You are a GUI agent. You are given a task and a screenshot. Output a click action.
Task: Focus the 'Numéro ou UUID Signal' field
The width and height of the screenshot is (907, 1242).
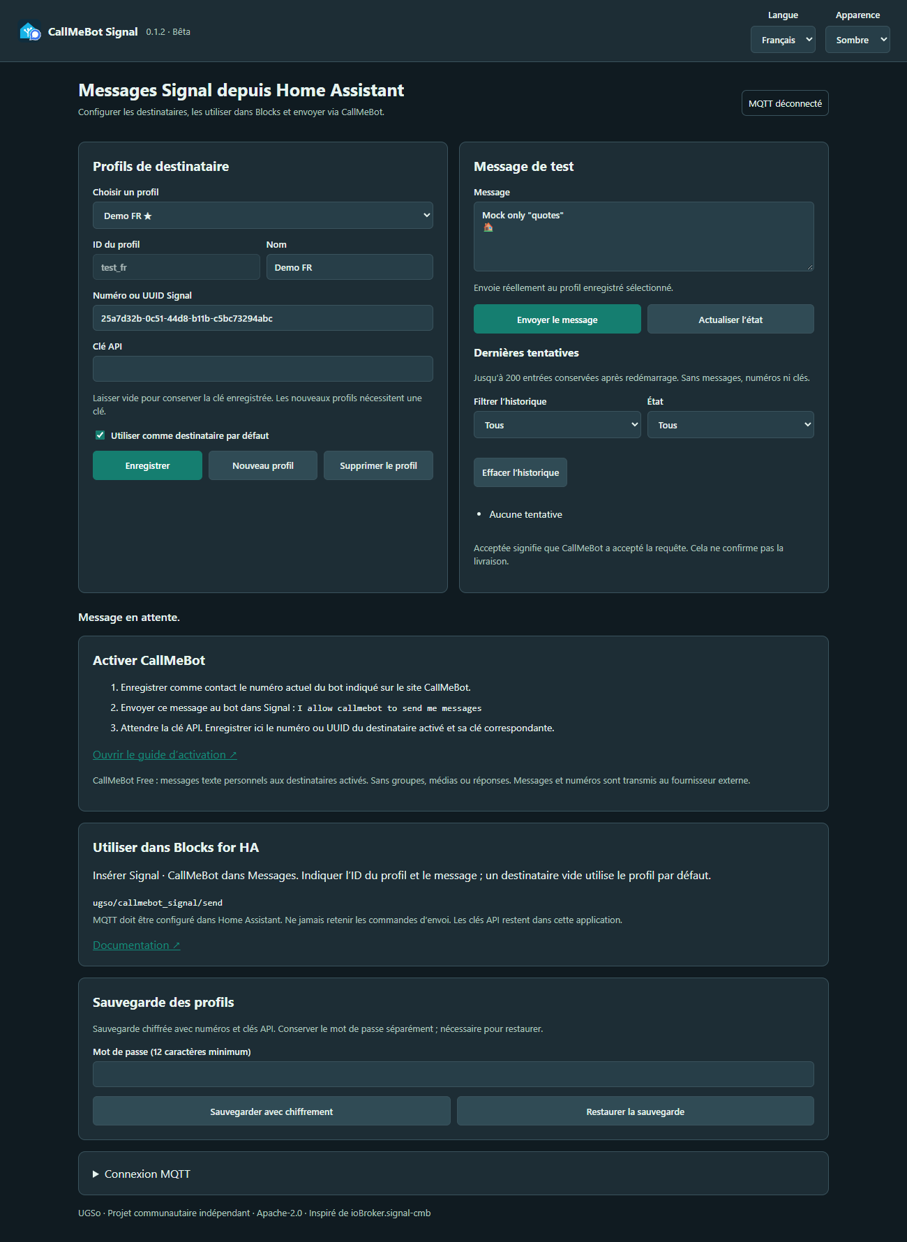(x=263, y=318)
